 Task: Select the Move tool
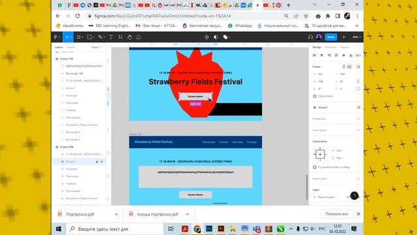[67, 37]
